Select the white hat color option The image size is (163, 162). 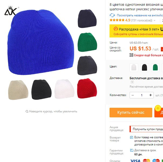click(x=134, y=68)
